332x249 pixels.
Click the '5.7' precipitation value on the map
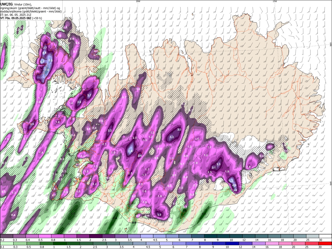click(x=42, y=62)
